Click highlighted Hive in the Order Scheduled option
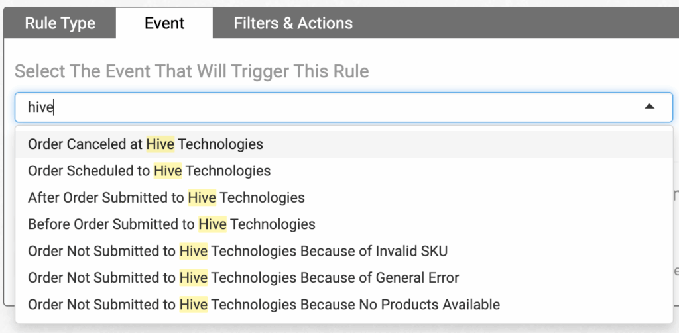This screenshot has width=679, height=333. pos(168,171)
